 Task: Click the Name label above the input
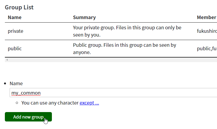click(x=16, y=84)
